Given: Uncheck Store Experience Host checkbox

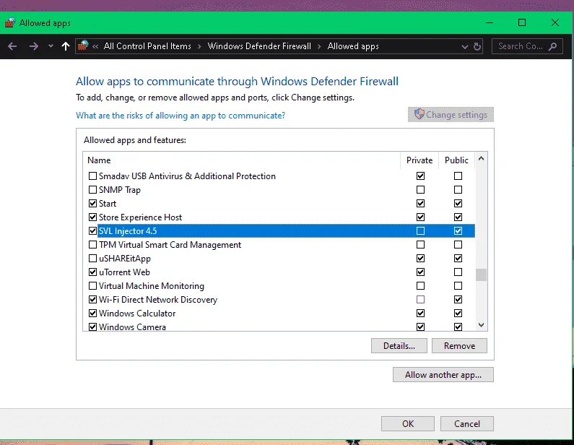Looking at the screenshot, I should (x=92, y=217).
